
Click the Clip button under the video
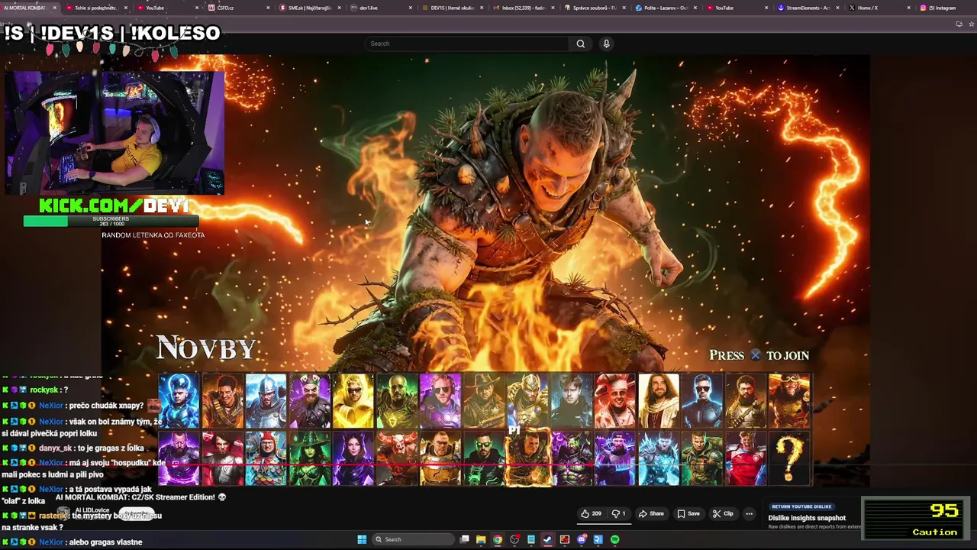coord(723,513)
